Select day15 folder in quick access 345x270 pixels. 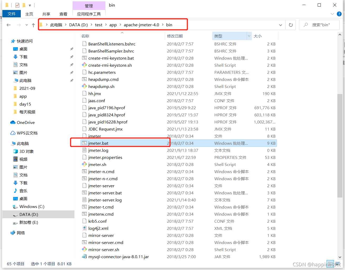[x=22, y=104]
